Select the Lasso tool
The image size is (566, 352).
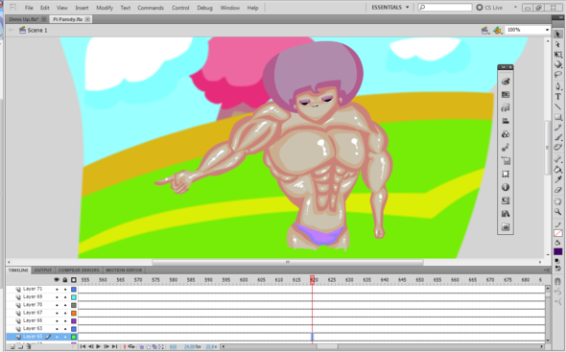pos(558,75)
